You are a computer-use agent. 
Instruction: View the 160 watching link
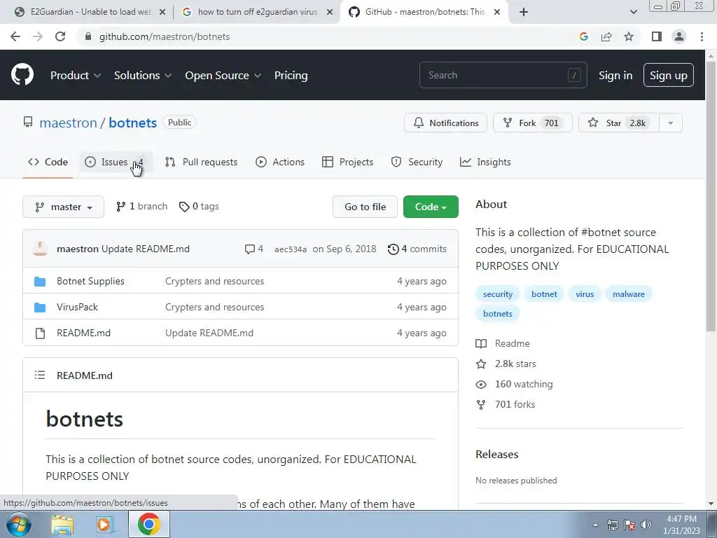(x=515, y=385)
